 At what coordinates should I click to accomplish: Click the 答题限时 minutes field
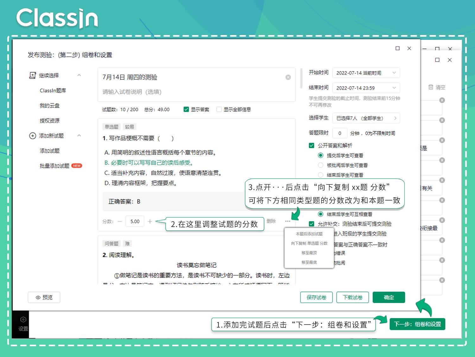[x=340, y=133]
